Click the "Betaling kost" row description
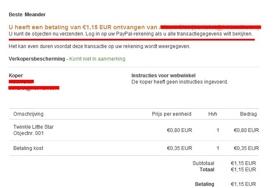This screenshot has width=274, height=188. click(x=28, y=148)
